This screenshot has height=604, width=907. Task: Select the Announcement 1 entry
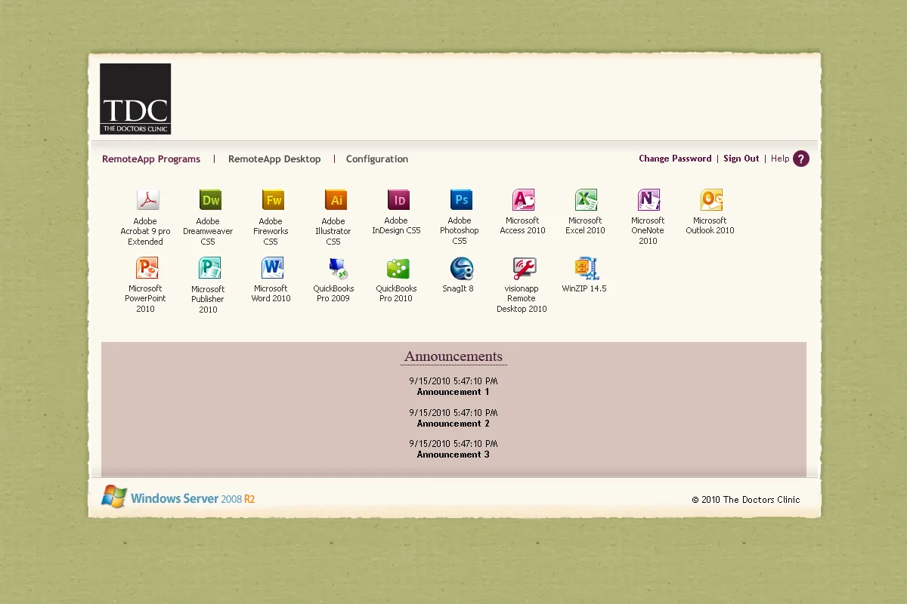pyautogui.click(x=453, y=392)
